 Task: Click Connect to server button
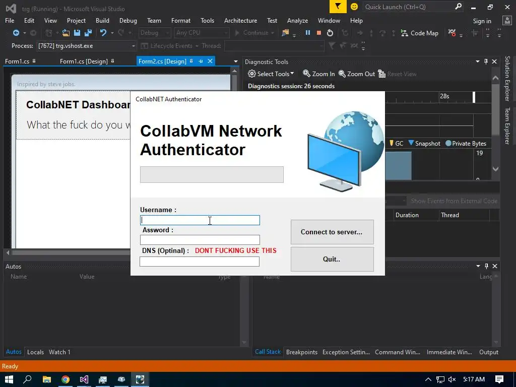[332, 232]
